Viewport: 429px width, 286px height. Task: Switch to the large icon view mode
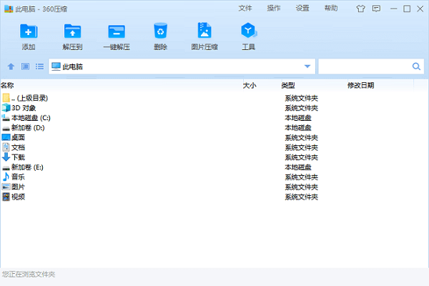pos(25,66)
